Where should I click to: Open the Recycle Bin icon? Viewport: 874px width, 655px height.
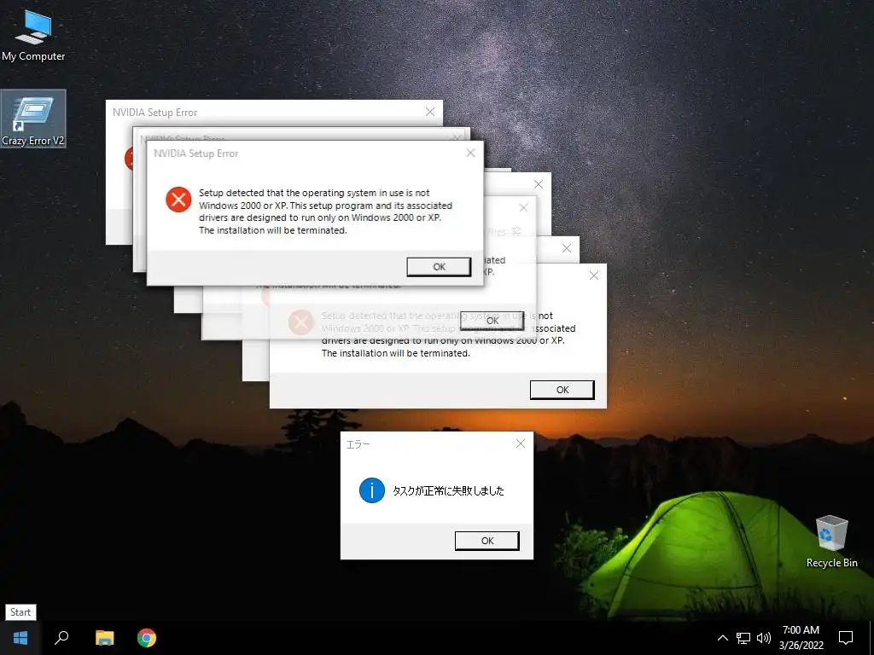[831, 542]
